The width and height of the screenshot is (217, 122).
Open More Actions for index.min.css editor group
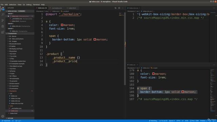214,8
